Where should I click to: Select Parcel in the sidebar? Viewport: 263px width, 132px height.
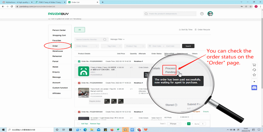[x=55, y=61]
